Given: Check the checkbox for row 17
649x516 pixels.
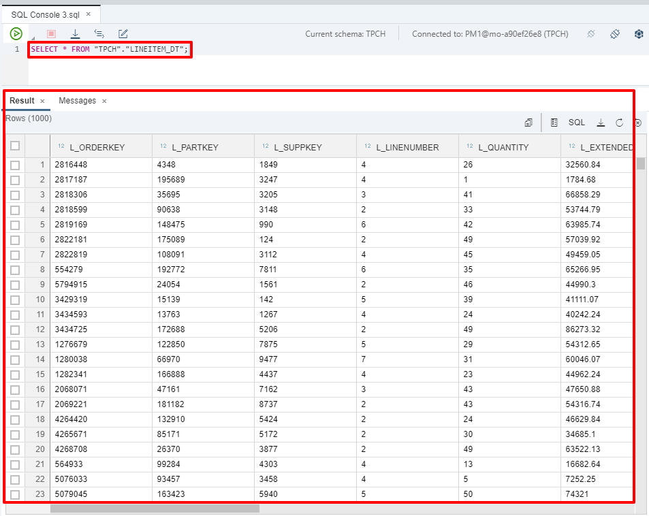Looking at the screenshot, I should point(15,404).
